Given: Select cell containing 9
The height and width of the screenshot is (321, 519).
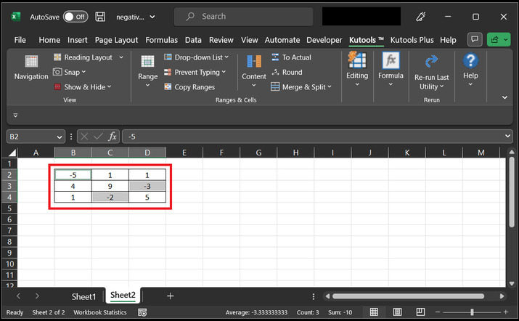Looking at the screenshot, I should click(110, 186).
